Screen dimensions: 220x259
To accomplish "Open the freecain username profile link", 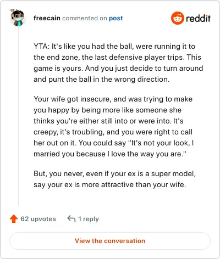I will click(47, 18).
